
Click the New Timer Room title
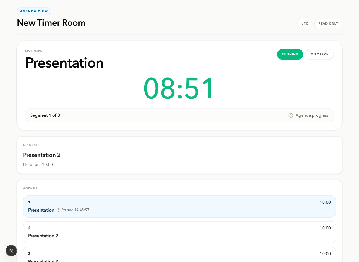(51, 23)
